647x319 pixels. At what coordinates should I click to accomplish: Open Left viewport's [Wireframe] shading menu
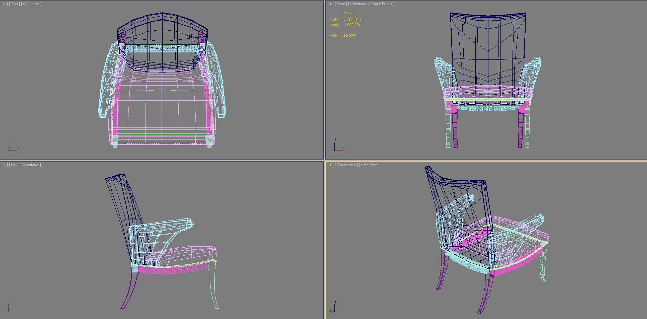pyautogui.click(x=31, y=165)
